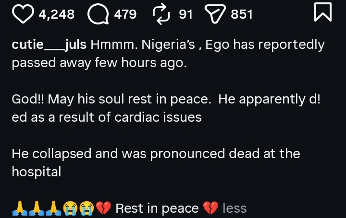Tap the 851 shares count
The width and height of the screenshot is (346, 218).
coord(242,15)
